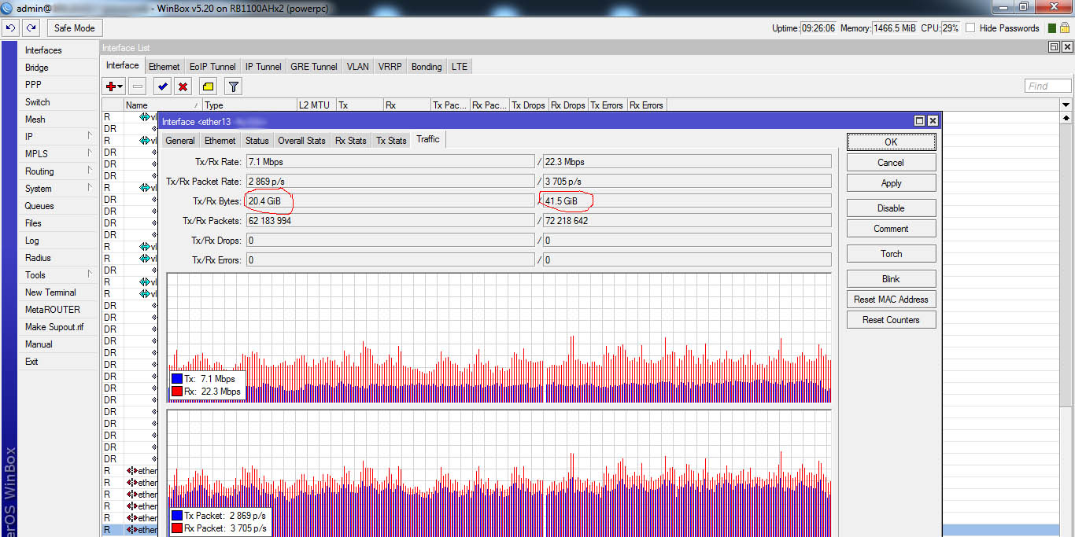Open the Filter funnel icon
1075x537 pixels.
[233, 86]
